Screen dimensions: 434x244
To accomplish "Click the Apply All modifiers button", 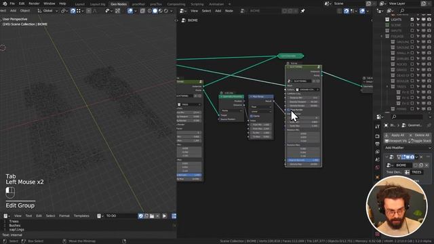I will coord(395,135).
